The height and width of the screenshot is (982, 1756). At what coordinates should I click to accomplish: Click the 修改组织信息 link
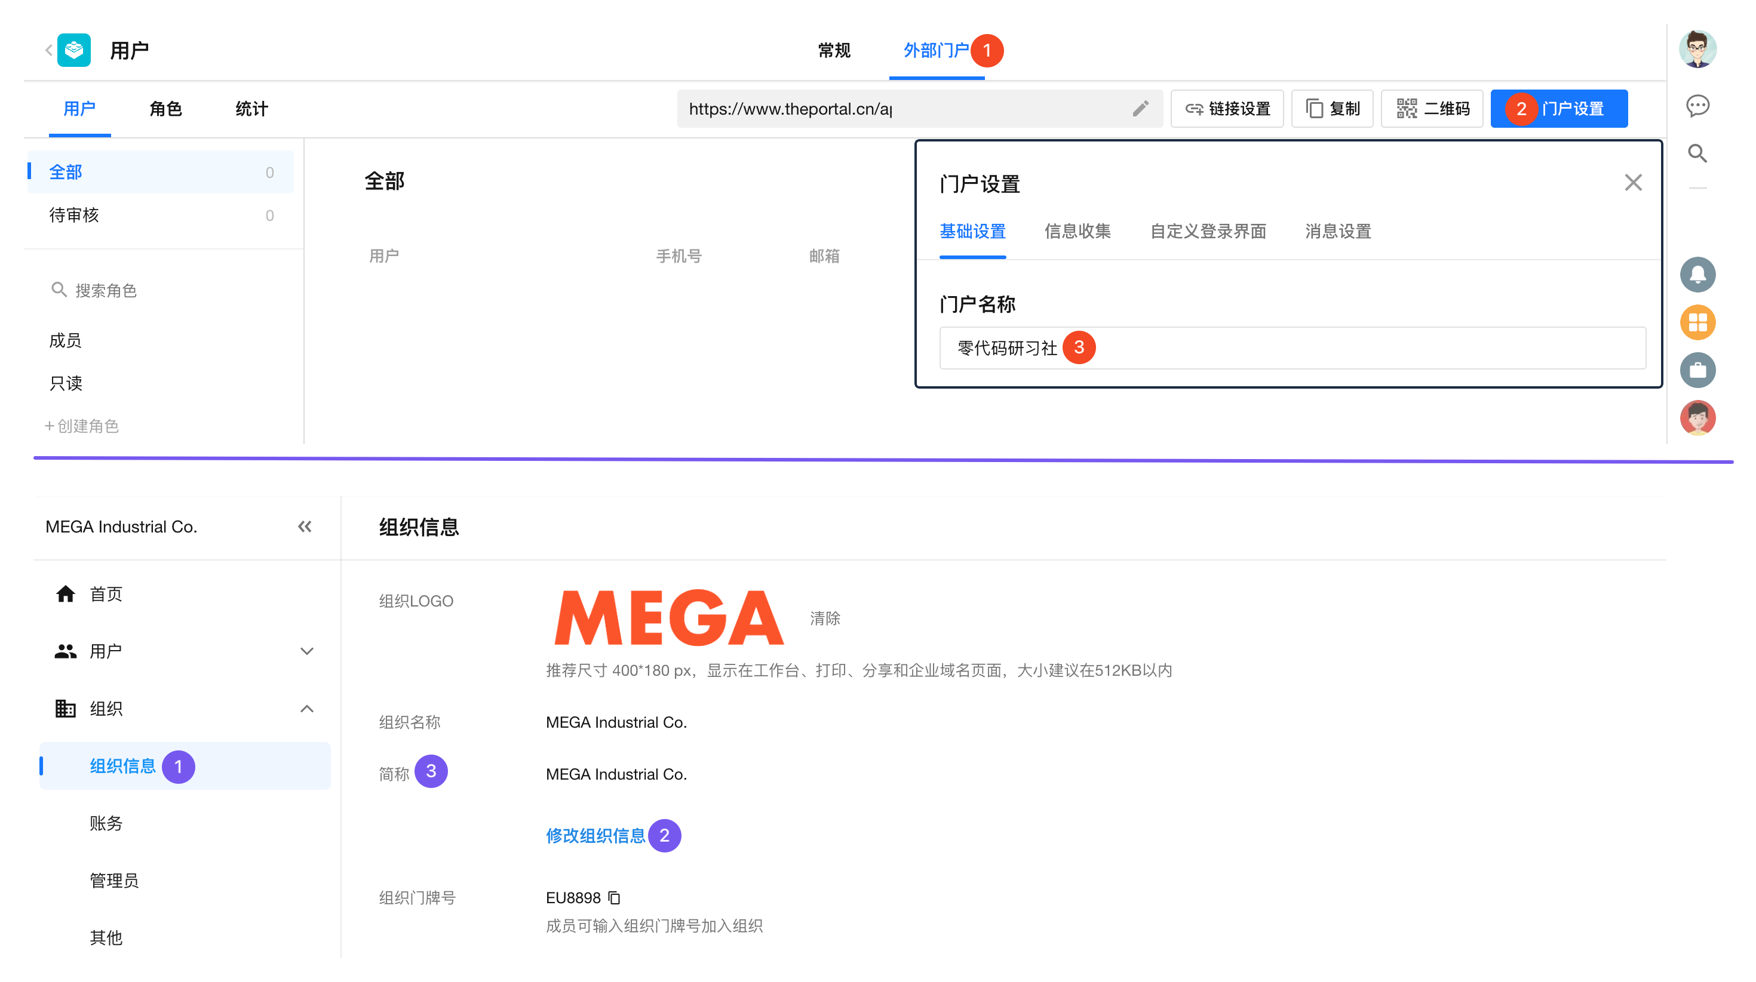tap(595, 836)
